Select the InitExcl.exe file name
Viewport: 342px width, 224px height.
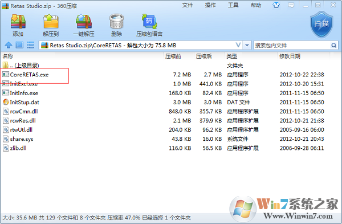(x=24, y=84)
